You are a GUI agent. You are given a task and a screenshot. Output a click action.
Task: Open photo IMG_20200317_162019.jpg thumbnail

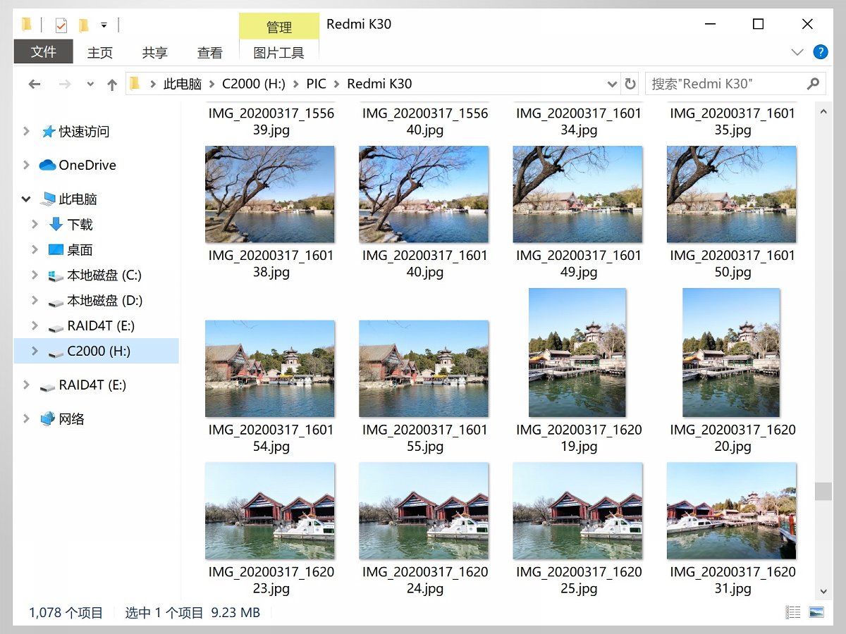click(x=577, y=352)
